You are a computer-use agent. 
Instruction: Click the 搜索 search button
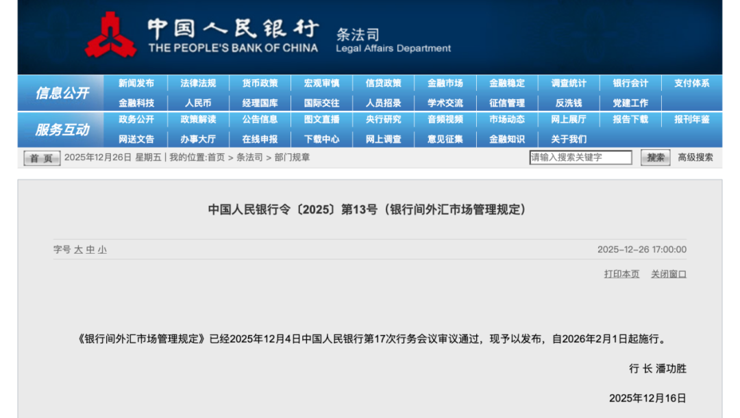pyautogui.click(x=655, y=157)
